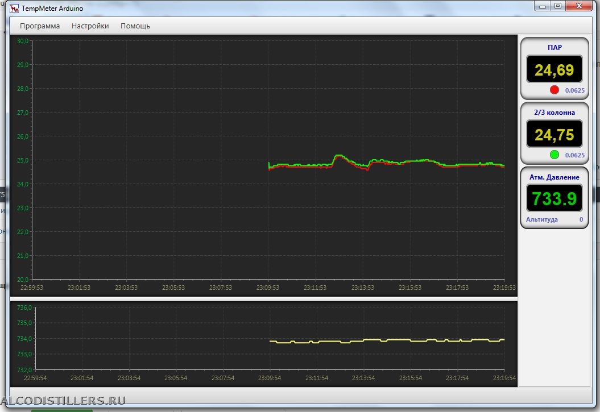The width and height of the screenshot is (600, 412).
Task: Click the 22:59:53 time label on temperature chart
Action: coord(32,288)
